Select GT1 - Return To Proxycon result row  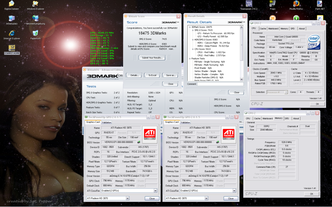[x=216, y=33]
